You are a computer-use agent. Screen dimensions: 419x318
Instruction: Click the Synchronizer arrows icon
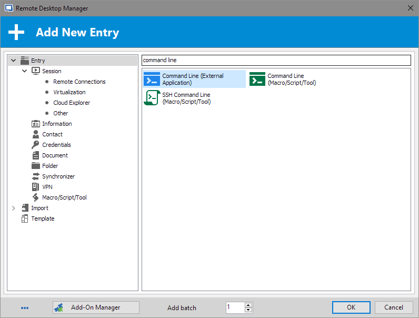pos(36,176)
